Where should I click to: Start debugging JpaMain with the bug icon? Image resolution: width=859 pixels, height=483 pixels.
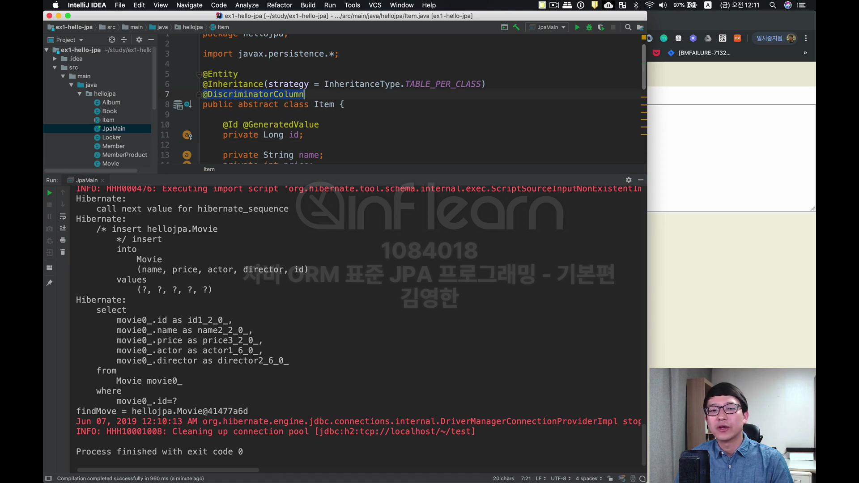coord(589,27)
